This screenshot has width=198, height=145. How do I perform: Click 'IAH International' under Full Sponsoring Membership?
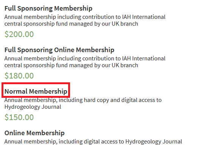144,17
